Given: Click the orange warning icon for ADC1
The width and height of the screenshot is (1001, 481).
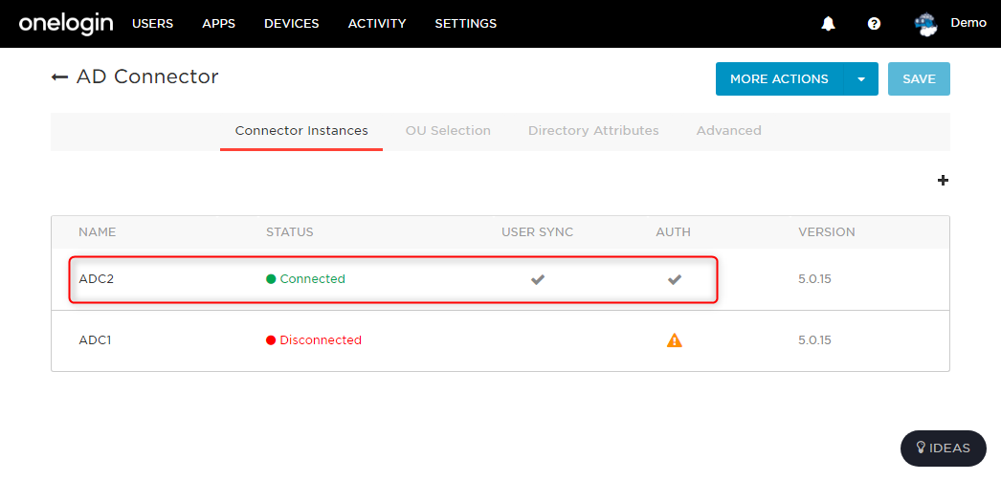Looking at the screenshot, I should tap(674, 340).
